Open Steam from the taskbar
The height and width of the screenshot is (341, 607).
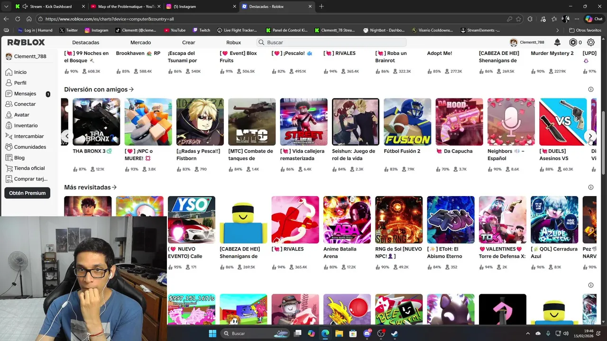pyautogui.click(x=395, y=333)
